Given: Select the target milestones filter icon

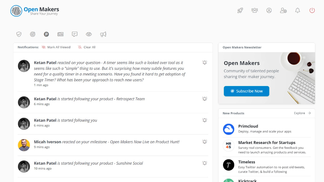Looking at the screenshot, I should pos(33,34).
